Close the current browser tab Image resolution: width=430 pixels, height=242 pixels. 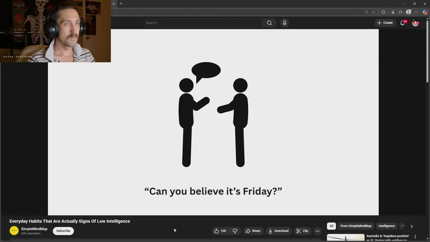click(x=114, y=4)
